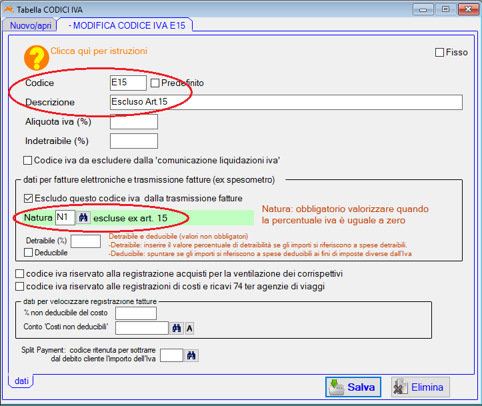Check ventilazione dei corrispettivi reserved option
482x406 pixels.
tap(19, 274)
